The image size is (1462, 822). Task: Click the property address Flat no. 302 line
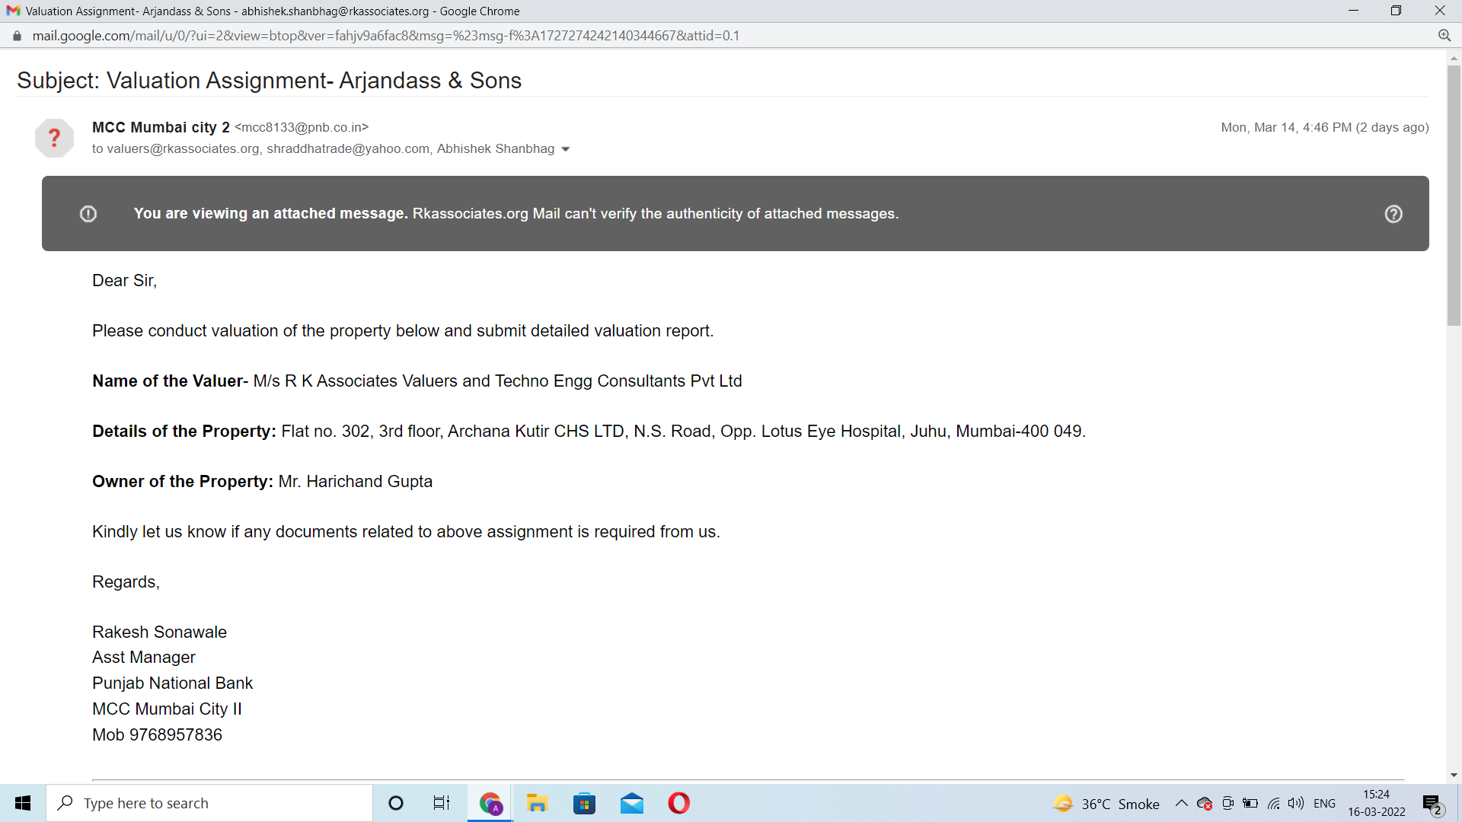pyautogui.click(x=589, y=432)
